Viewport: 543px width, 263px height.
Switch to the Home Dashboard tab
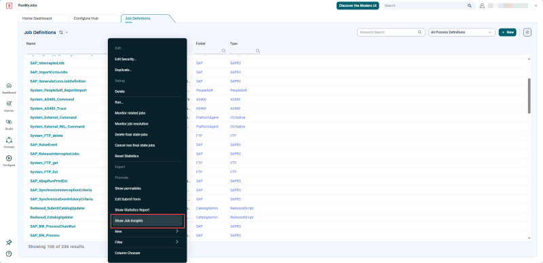click(x=37, y=18)
